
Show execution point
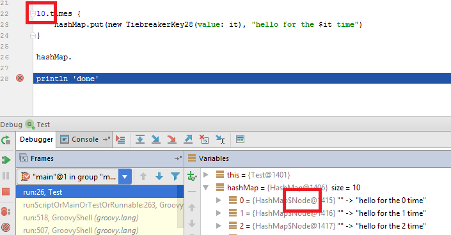pos(120,140)
